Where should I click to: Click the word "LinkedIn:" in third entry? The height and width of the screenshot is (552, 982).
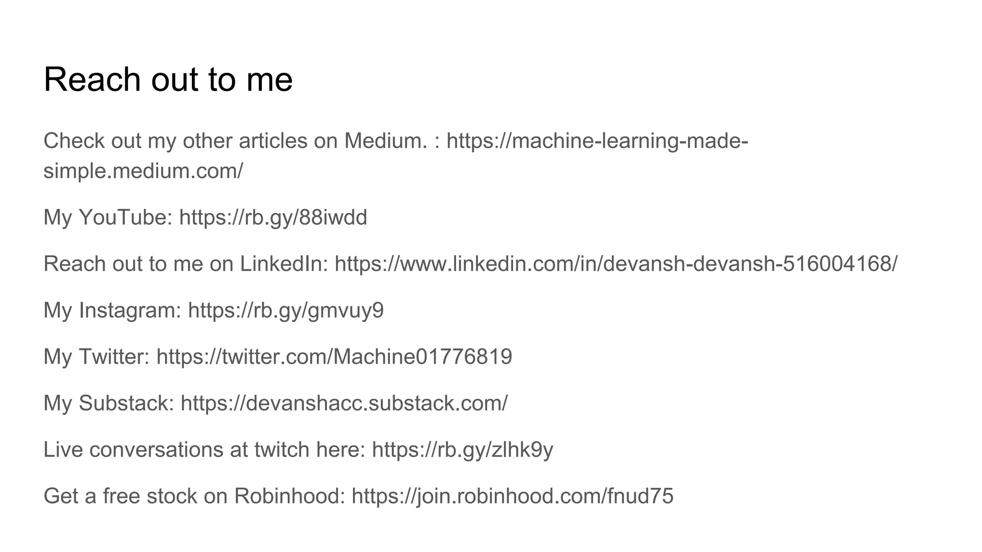click(x=284, y=264)
